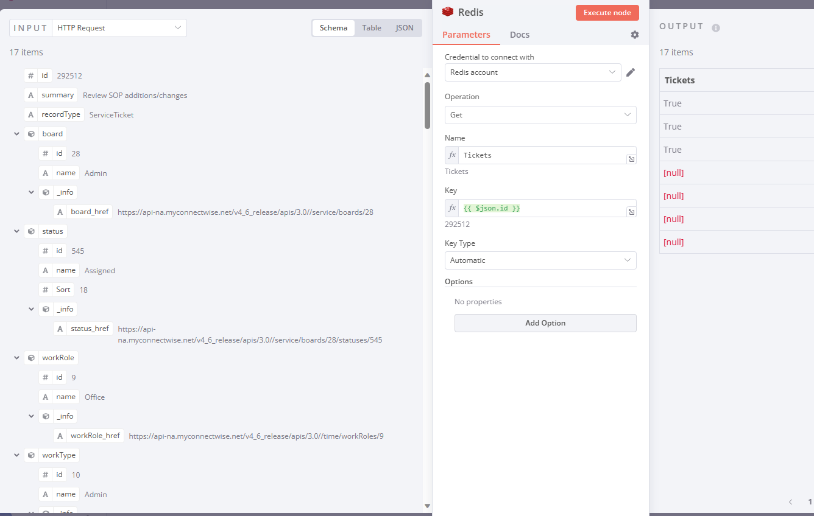Viewport: 814px width, 516px height.
Task: Collapse the board object in schema
Action: 16,134
